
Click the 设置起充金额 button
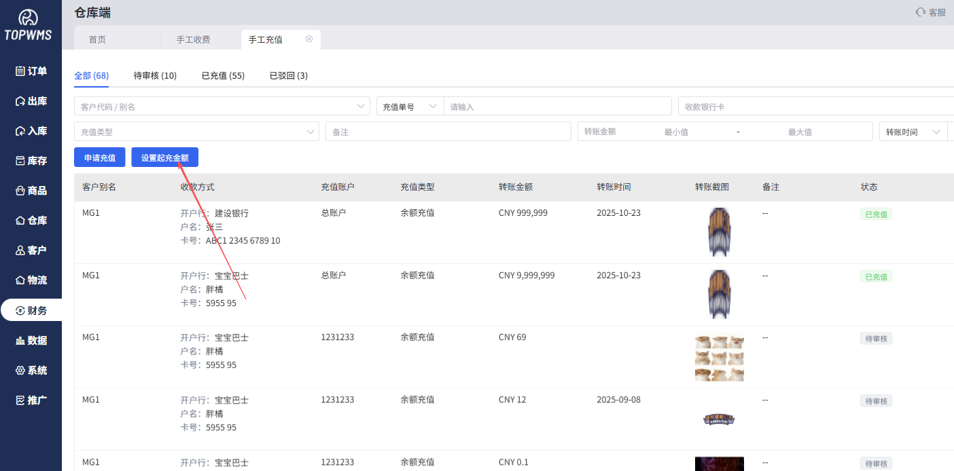click(164, 157)
